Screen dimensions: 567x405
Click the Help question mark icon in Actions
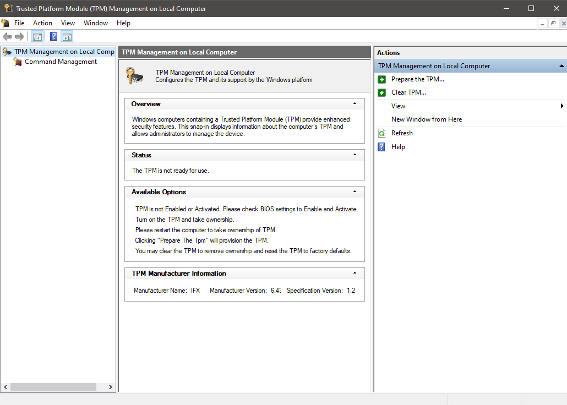381,147
